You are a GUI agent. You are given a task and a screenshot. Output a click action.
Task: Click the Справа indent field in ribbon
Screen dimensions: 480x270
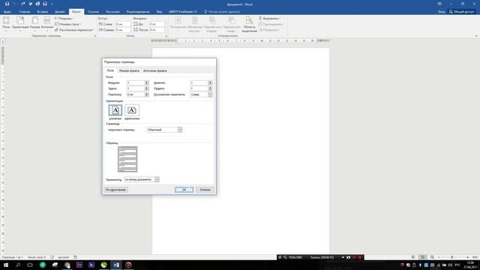coord(123,30)
